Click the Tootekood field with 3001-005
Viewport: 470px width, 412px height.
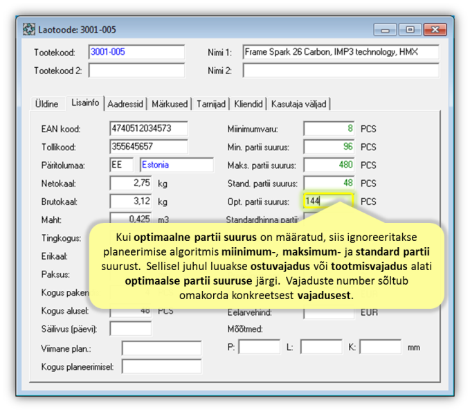click(x=136, y=52)
